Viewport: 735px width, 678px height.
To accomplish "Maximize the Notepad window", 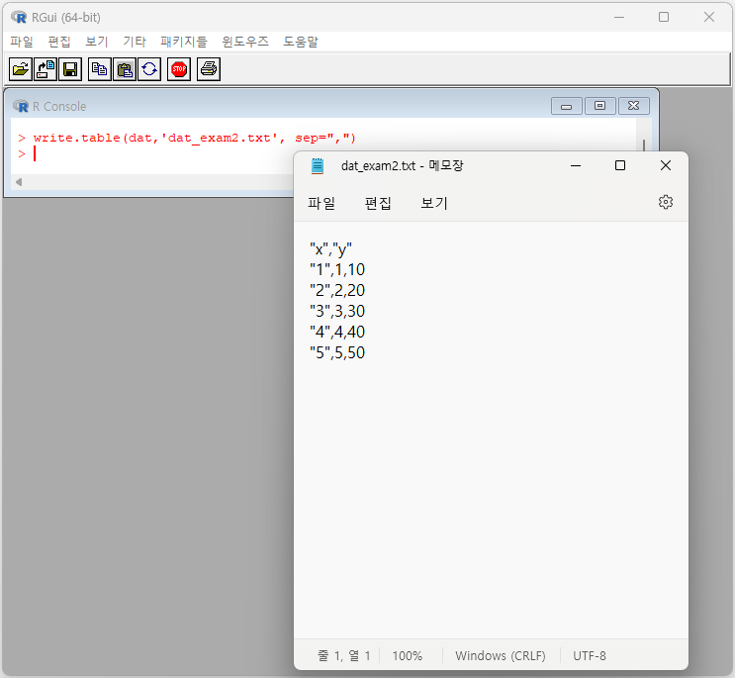I will tap(620, 165).
